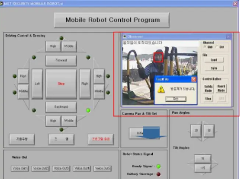
Task: Enable Safety Mode in the Observer window
Action: (208, 88)
